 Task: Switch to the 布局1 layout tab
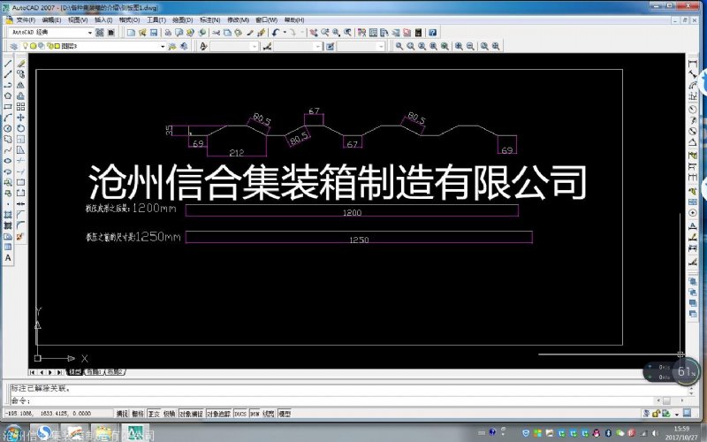(x=93, y=372)
